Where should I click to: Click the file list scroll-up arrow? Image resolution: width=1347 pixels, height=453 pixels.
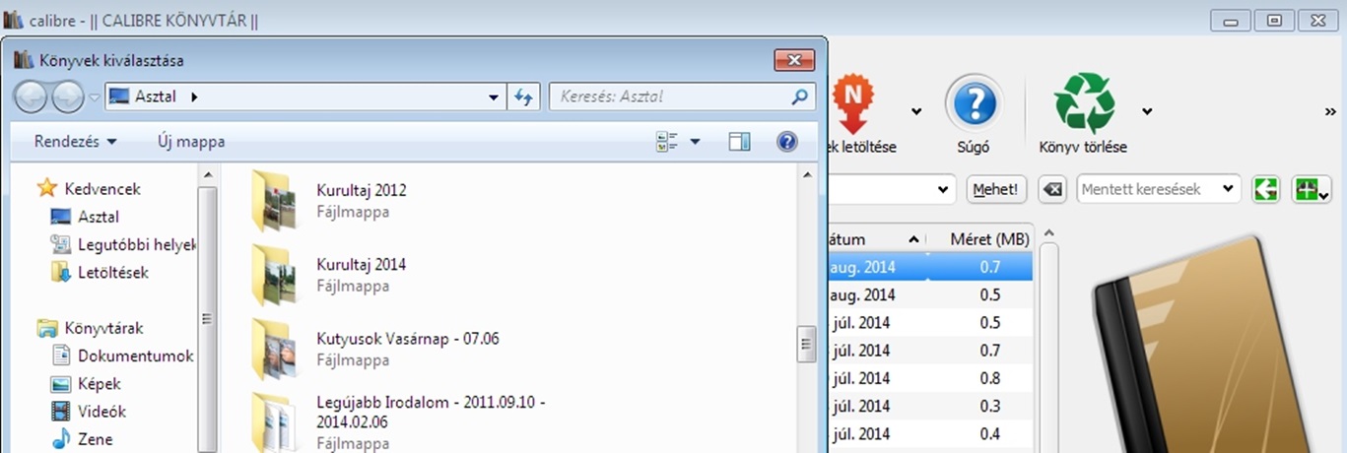[806, 174]
